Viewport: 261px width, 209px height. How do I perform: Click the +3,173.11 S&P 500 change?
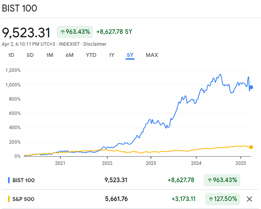tap(183, 199)
